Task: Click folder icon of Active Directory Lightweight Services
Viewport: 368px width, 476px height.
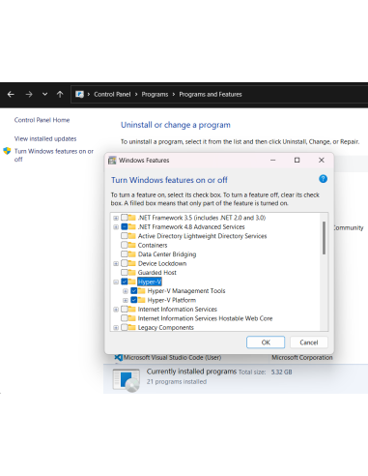Action: 131,236
